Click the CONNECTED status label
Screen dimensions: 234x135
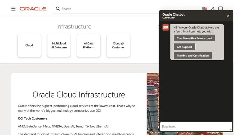(168, 18)
